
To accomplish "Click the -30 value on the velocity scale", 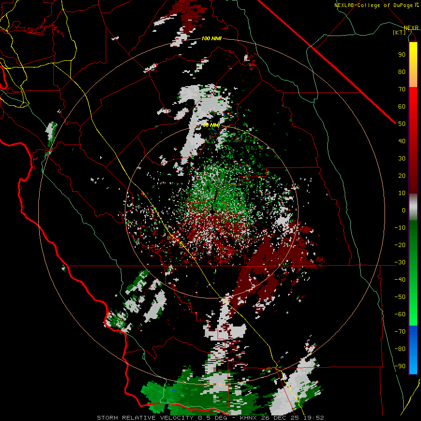I will click(400, 262).
